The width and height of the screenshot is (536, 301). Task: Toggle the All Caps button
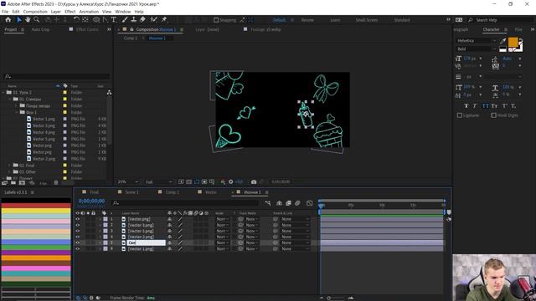(x=485, y=106)
